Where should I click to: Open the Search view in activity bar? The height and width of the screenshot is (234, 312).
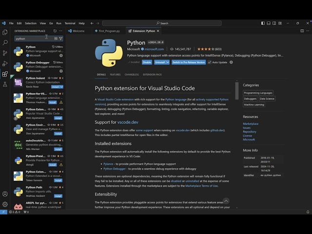click(5, 42)
